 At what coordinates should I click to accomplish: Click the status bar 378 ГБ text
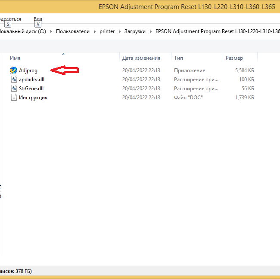click(x=16, y=271)
